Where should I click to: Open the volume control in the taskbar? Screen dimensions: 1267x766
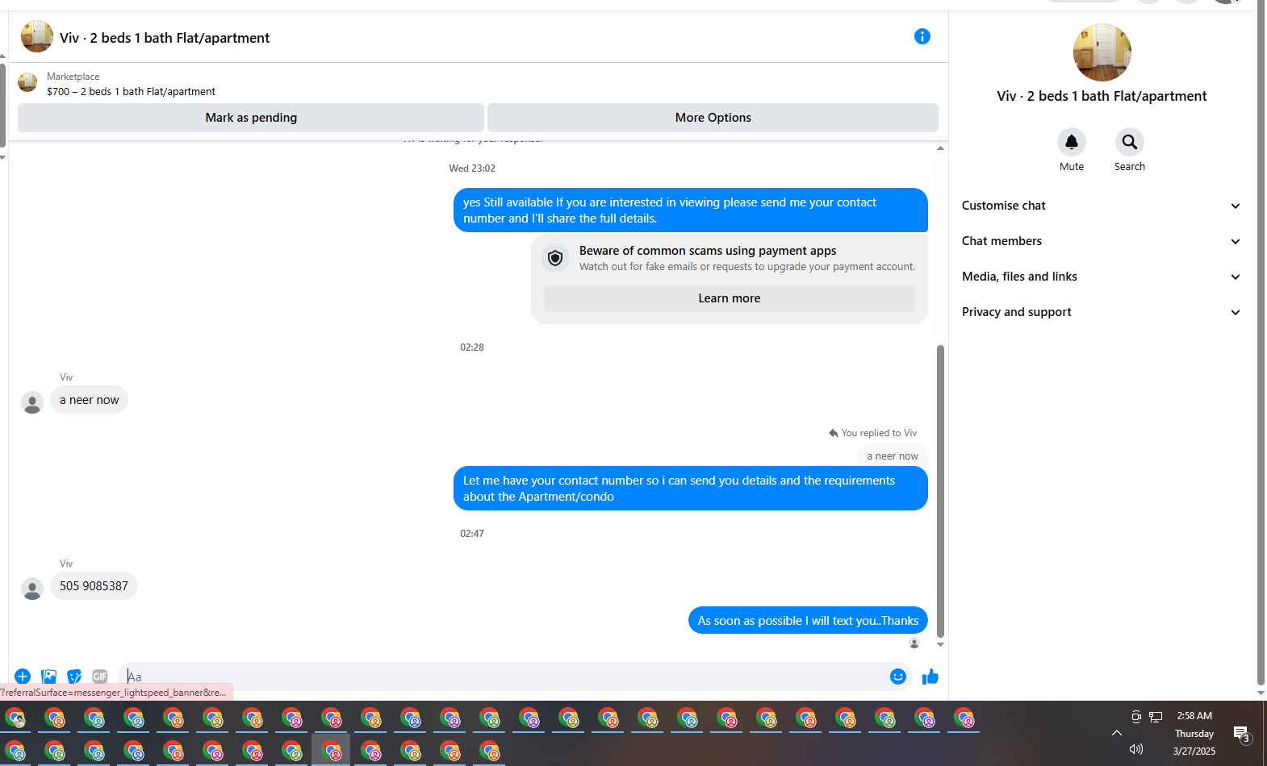tap(1136, 749)
